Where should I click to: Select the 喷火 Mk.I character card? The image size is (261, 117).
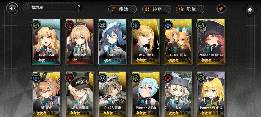[x=146, y=42]
